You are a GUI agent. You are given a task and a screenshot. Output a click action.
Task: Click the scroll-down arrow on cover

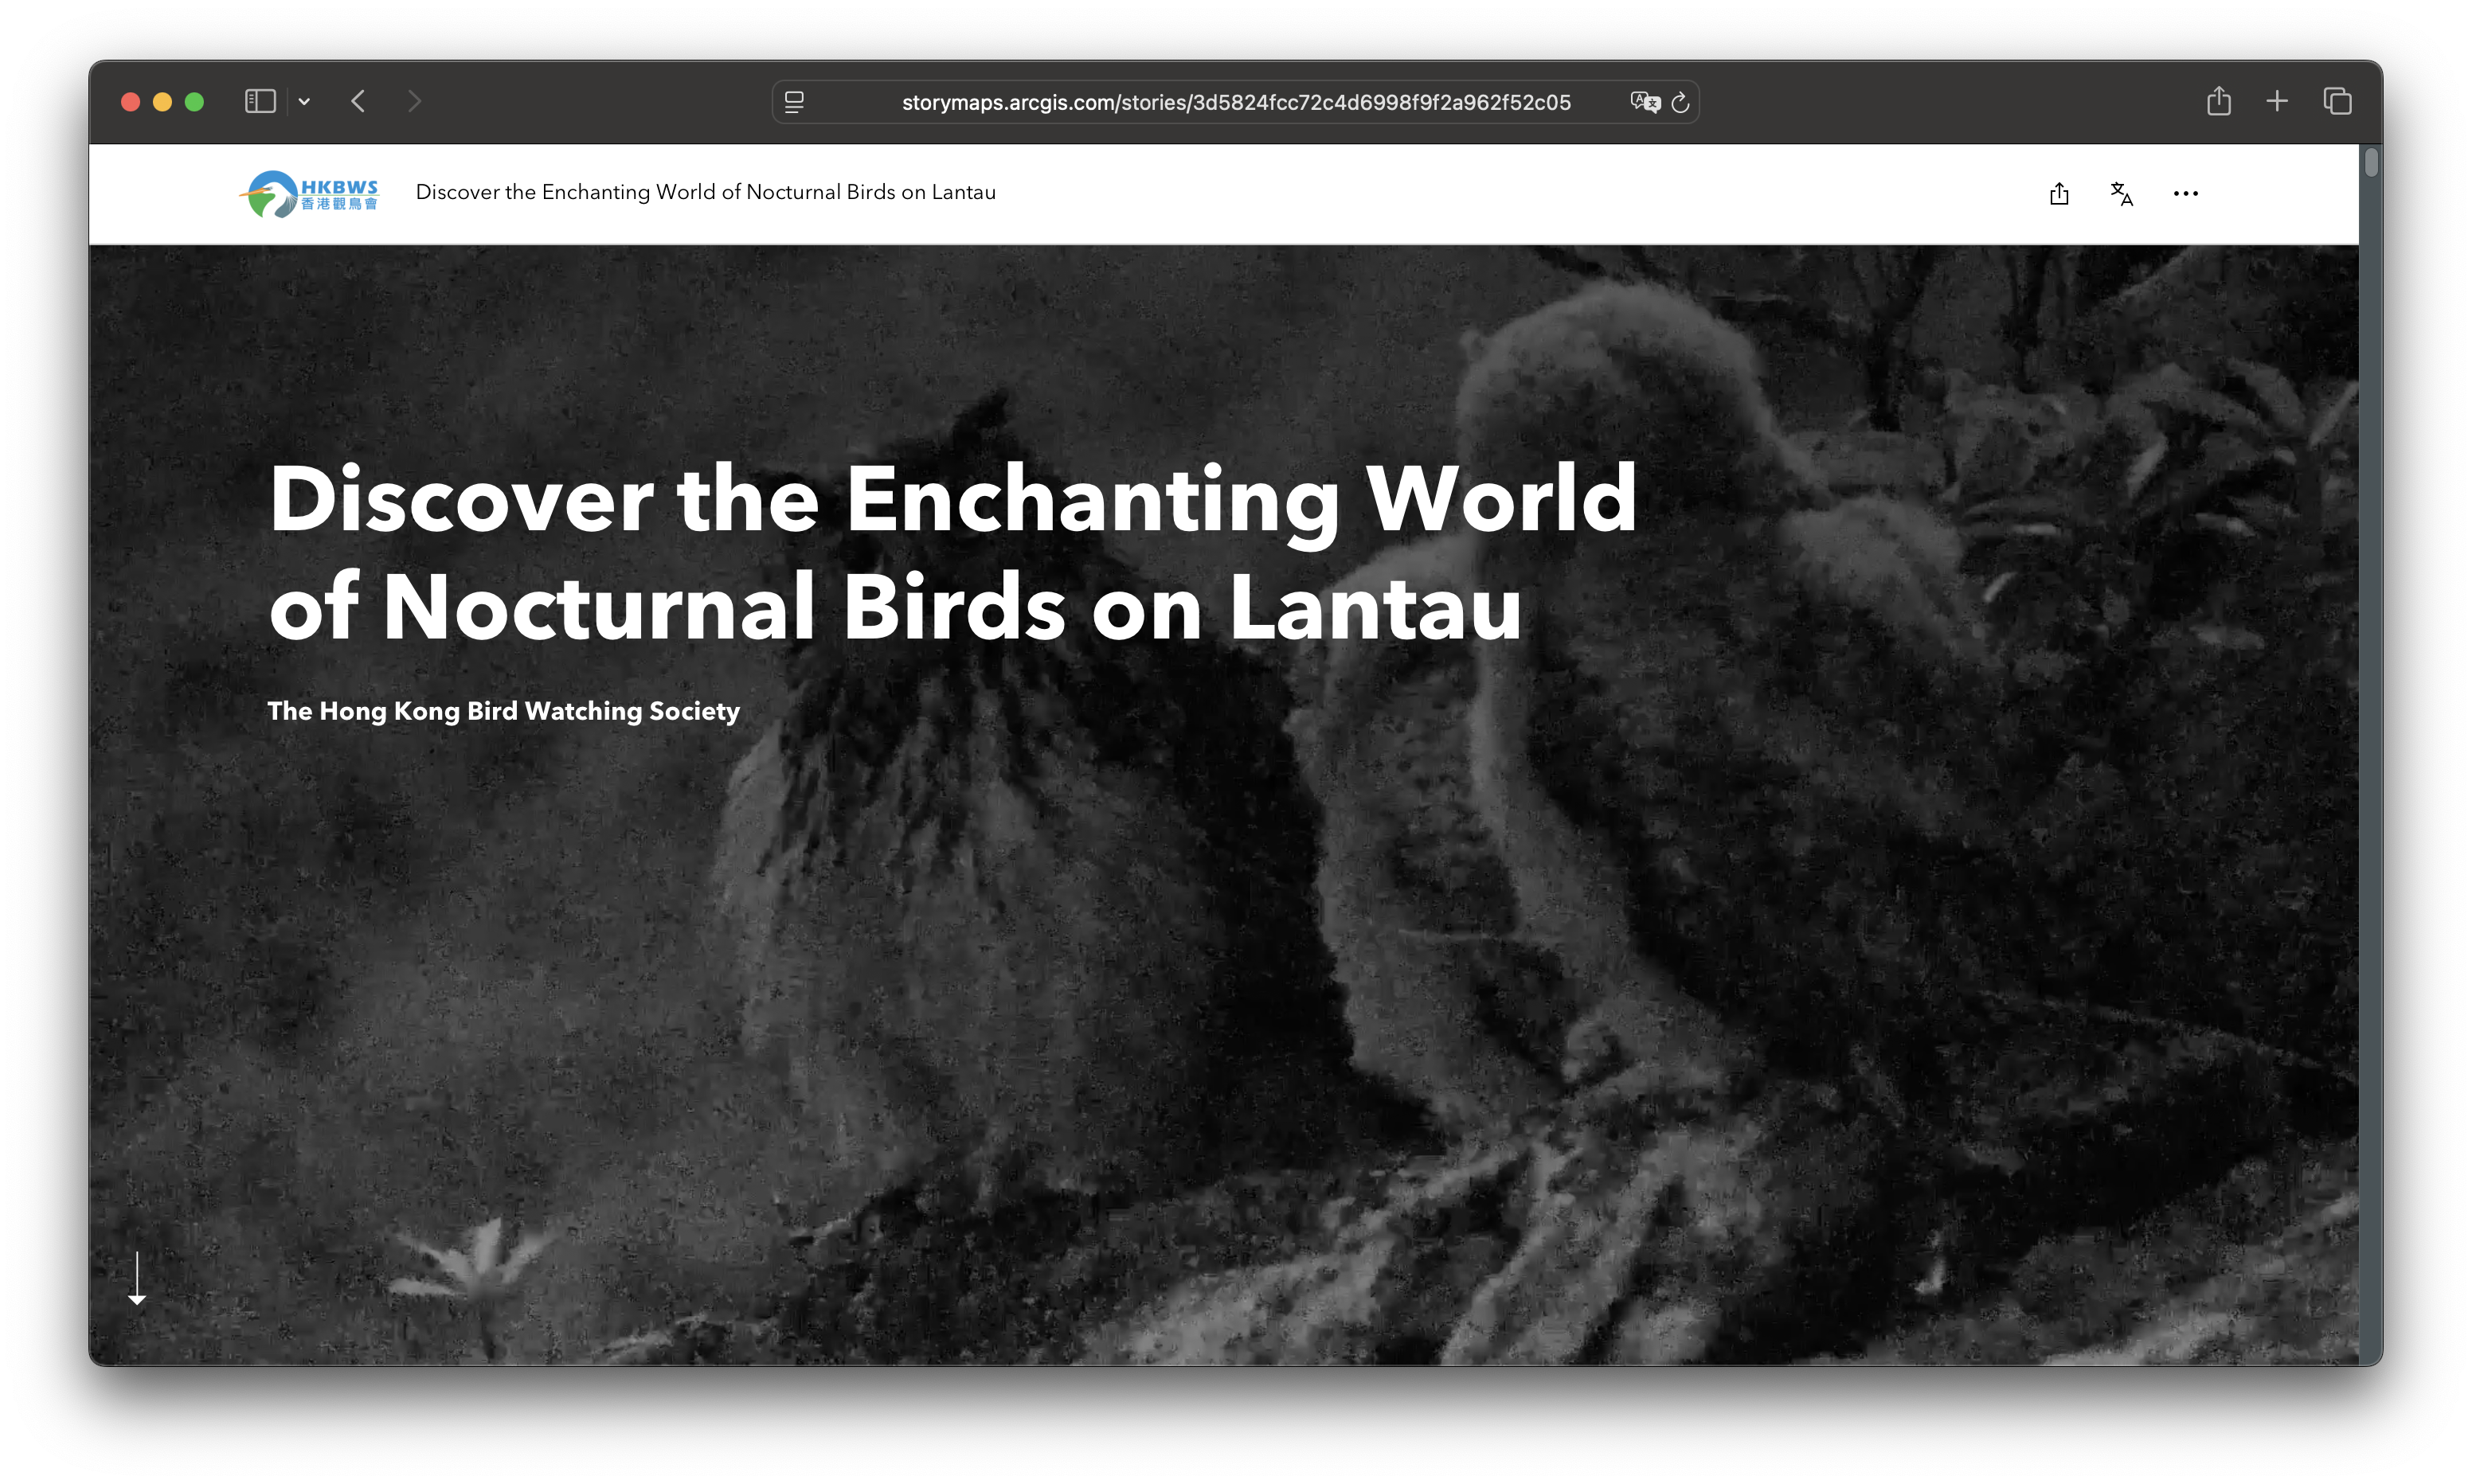click(137, 1279)
